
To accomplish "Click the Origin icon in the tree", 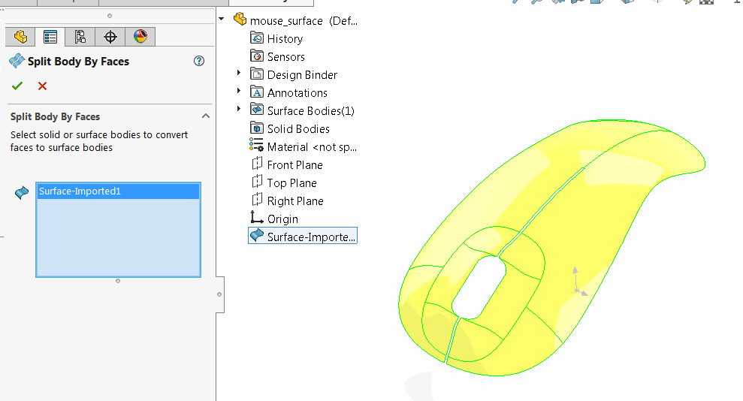I will tap(256, 218).
